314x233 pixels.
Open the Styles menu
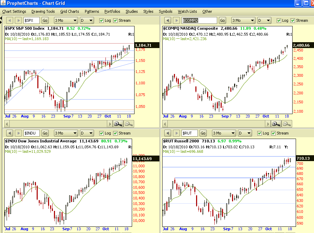[x=148, y=11]
